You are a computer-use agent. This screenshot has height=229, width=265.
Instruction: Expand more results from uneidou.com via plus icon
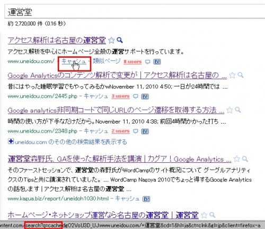(11, 142)
